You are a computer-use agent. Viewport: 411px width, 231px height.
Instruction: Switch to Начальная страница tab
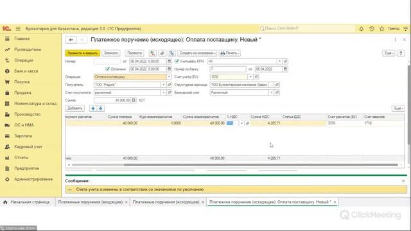pyautogui.click(x=27, y=202)
